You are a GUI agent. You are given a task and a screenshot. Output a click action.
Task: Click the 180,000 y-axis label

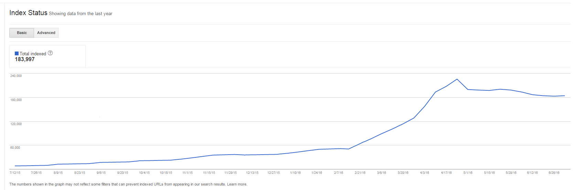[x=16, y=100]
